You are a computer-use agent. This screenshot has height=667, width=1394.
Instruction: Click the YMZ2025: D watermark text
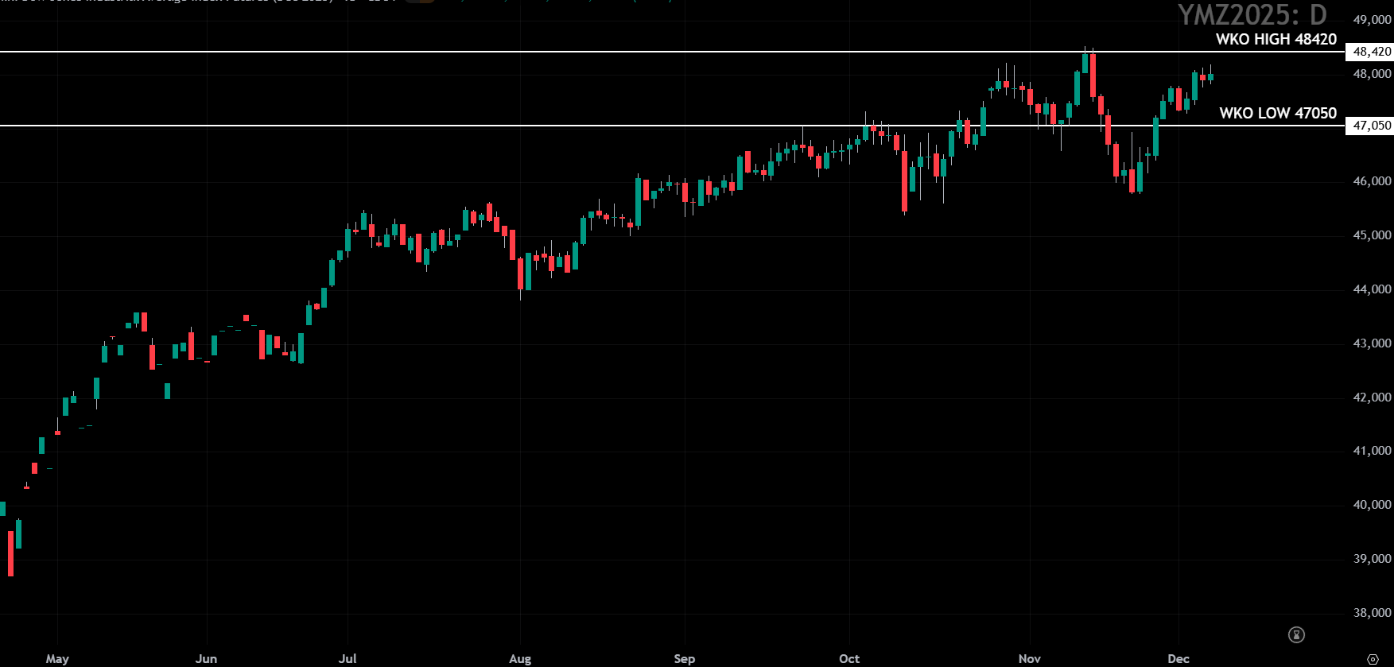[x=1252, y=14]
